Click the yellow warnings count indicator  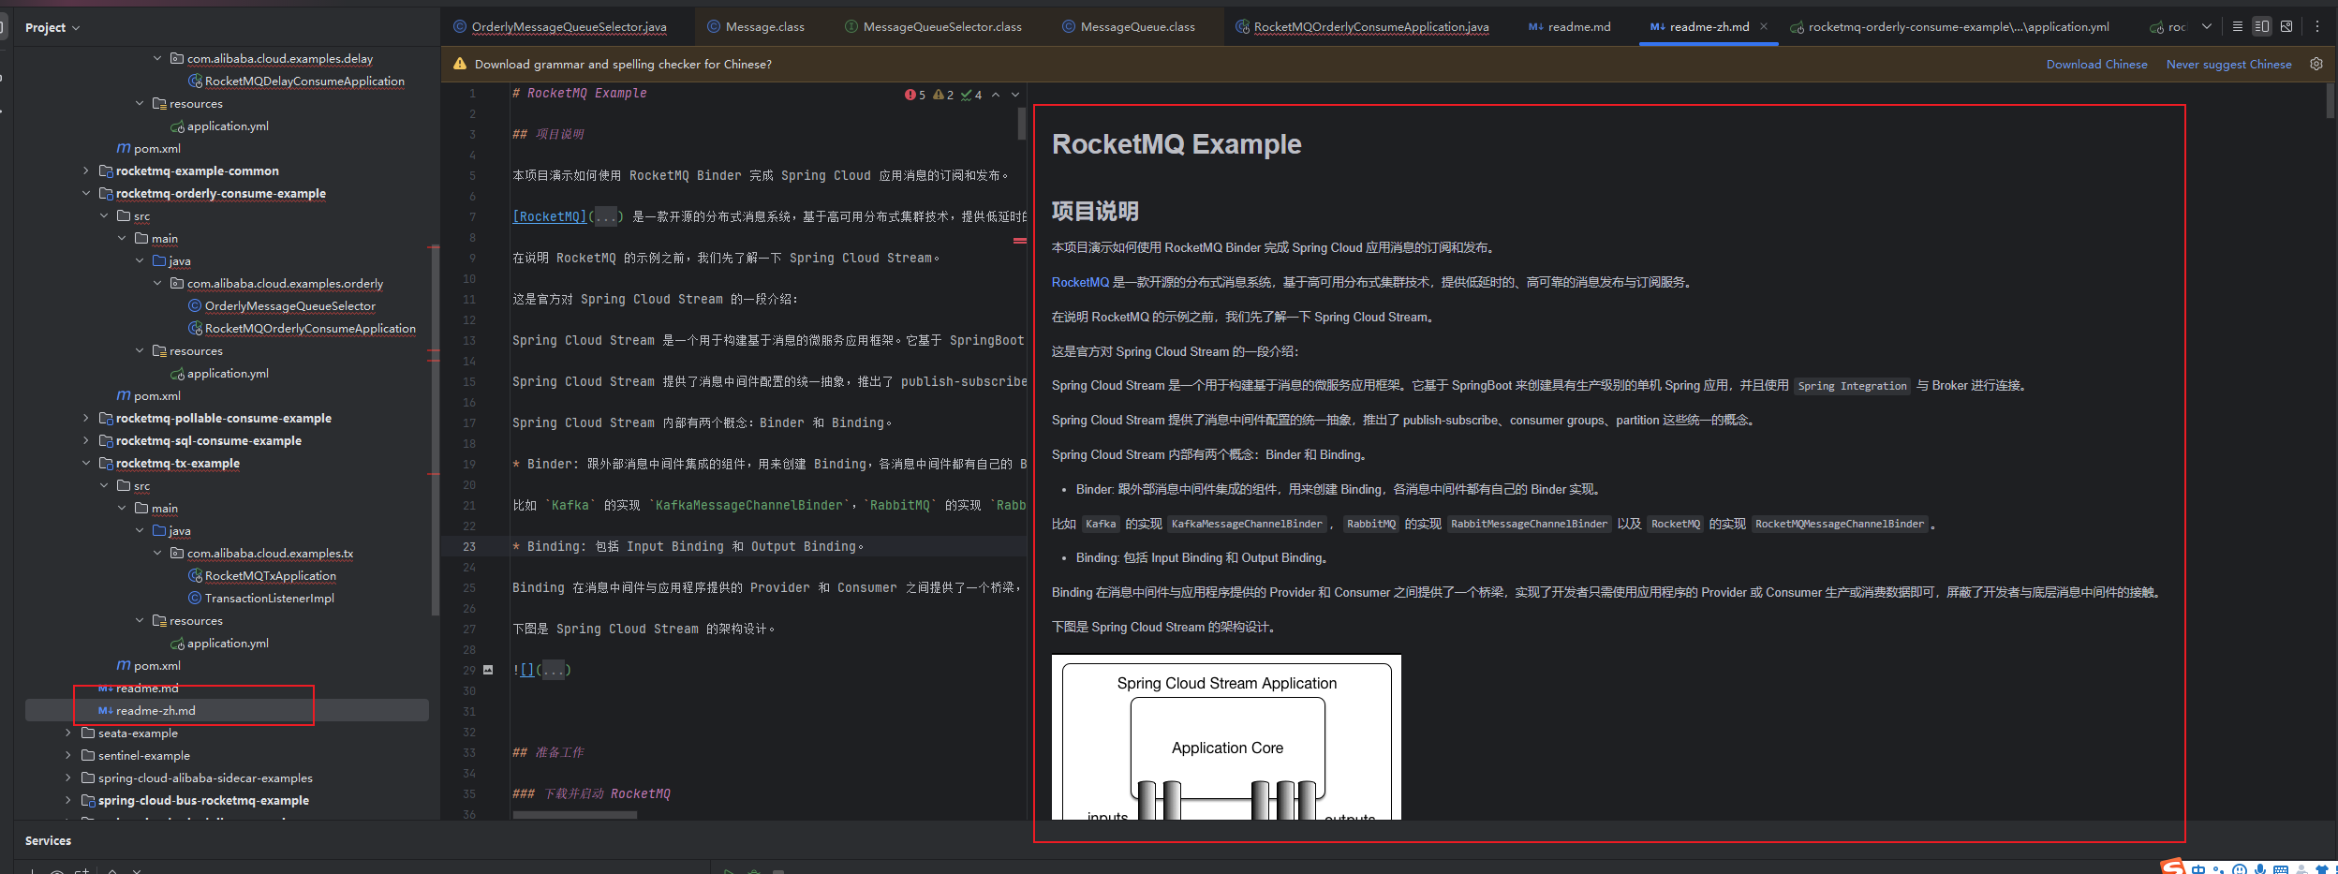(944, 95)
